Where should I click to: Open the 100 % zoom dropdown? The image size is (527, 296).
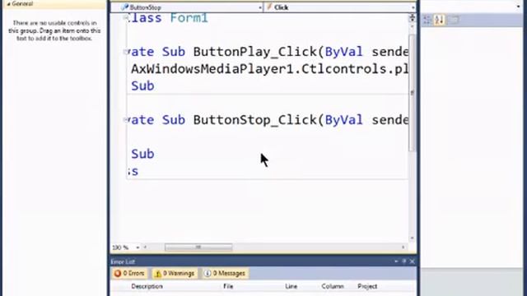click(138, 247)
